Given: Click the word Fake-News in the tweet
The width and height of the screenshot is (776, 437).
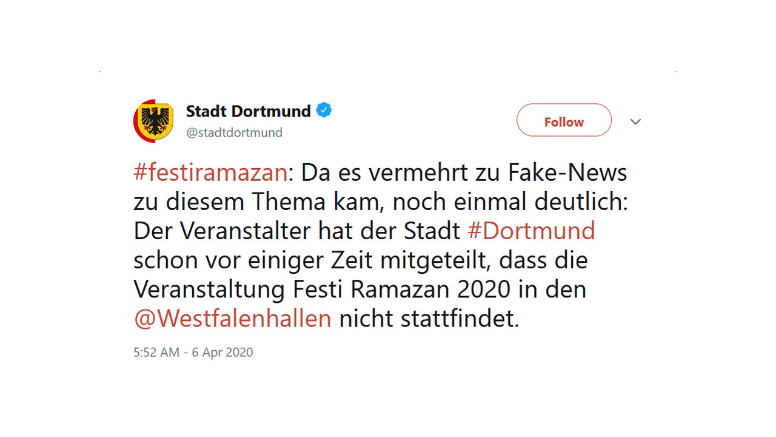Looking at the screenshot, I should click(568, 173).
